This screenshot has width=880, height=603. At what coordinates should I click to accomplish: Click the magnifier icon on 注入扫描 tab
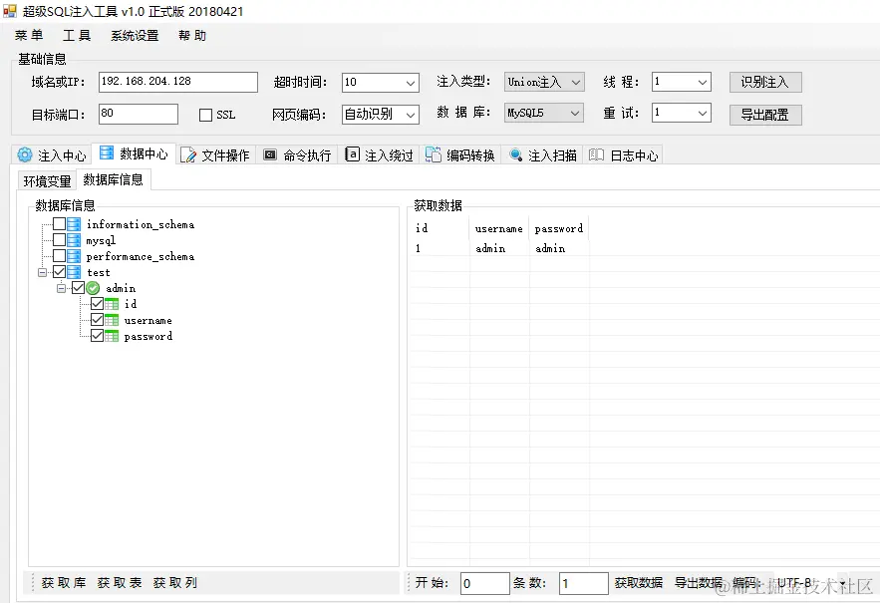[x=516, y=154]
